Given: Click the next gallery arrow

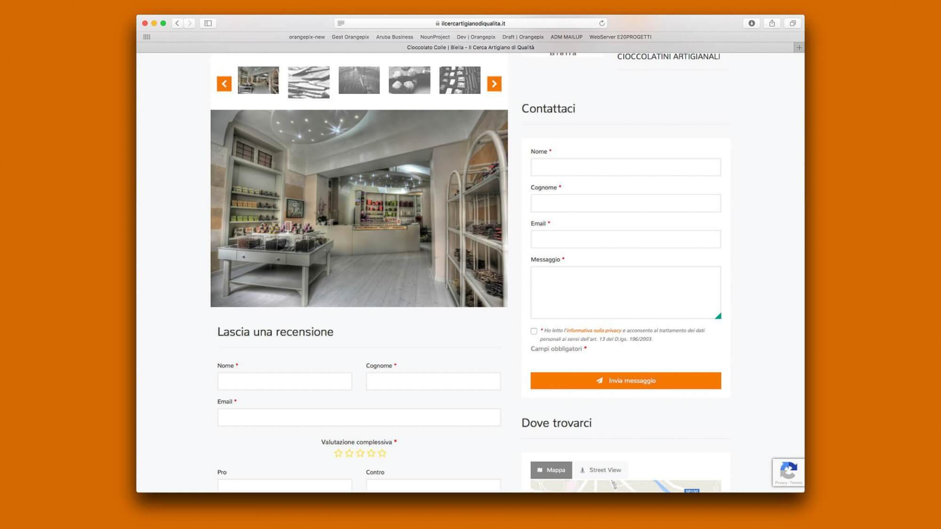Looking at the screenshot, I should [x=494, y=84].
